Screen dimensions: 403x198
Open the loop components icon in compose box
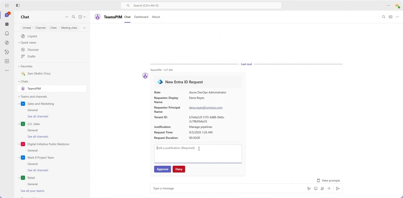(322, 188)
